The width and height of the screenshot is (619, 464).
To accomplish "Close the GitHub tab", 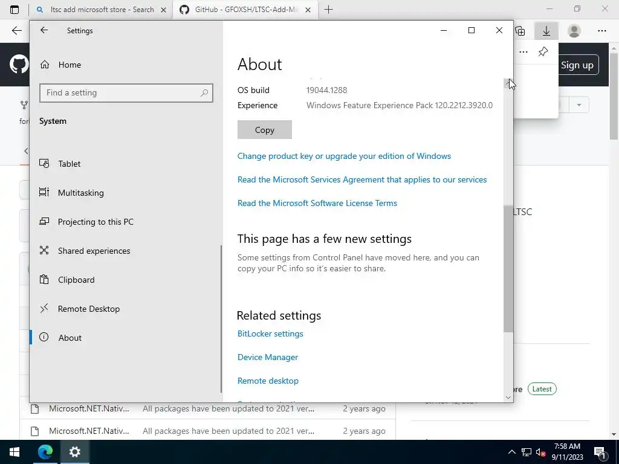I will point(309,10).
